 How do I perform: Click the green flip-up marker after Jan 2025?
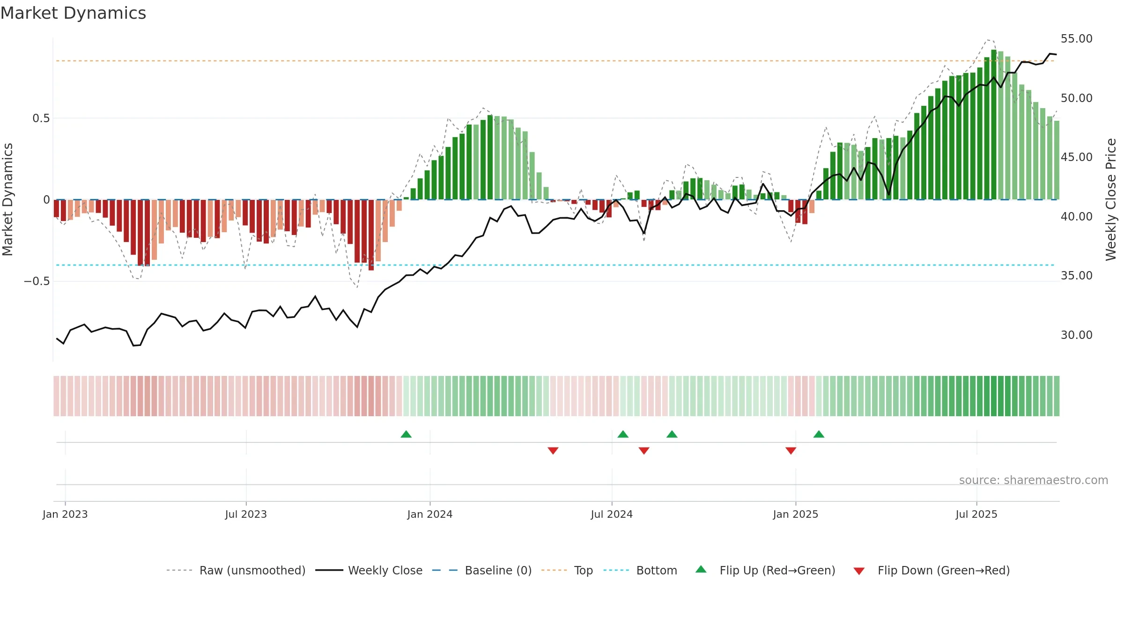click(819, 434)
